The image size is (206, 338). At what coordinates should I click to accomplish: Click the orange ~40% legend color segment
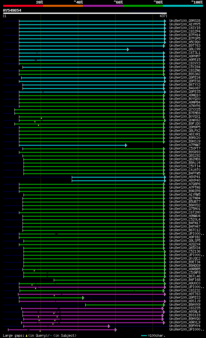pos(63,6)
